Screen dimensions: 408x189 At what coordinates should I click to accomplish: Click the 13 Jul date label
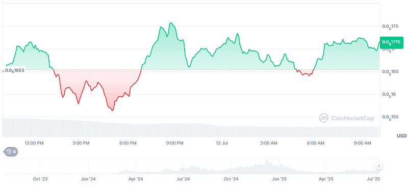point(222,143)
